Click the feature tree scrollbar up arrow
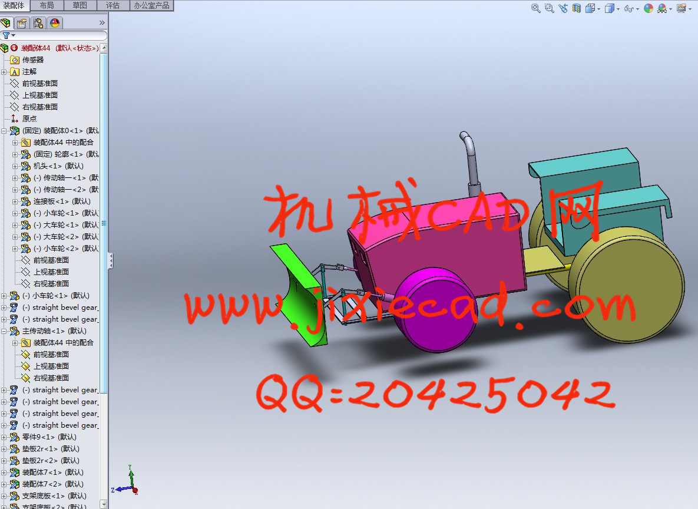The height and width of the screenshot is (509, 698). 104,48
